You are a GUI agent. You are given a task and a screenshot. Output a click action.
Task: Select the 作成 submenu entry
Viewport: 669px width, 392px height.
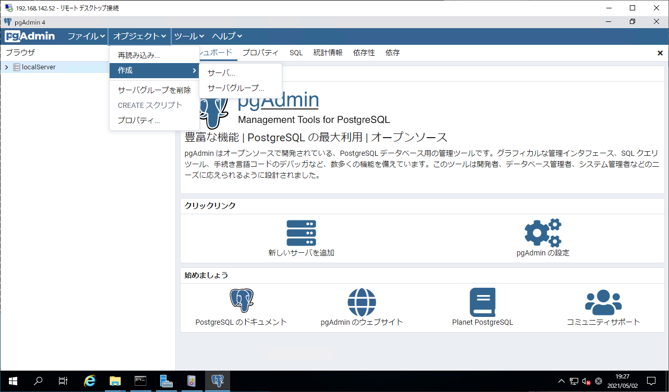(x=154, y=70)
